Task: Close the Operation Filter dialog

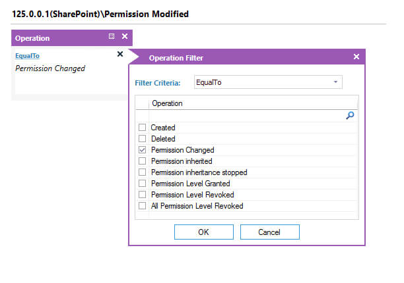Action: tap(356, 57)
